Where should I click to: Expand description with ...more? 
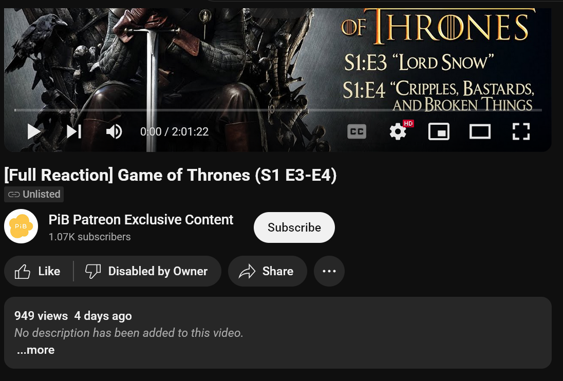pyautogui.click(x=36, y=350)
